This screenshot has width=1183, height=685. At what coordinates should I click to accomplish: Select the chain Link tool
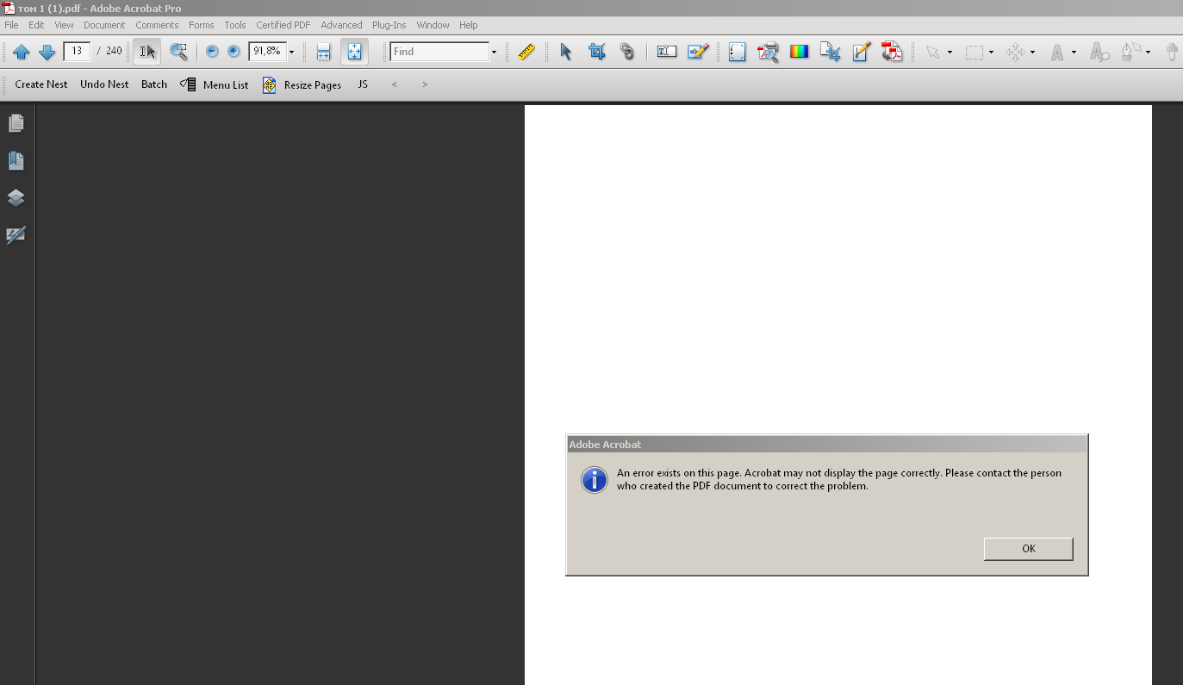[x=627, y=52]
